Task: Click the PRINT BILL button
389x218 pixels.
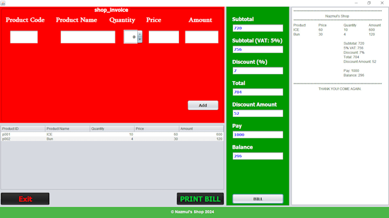Action: 200,199
